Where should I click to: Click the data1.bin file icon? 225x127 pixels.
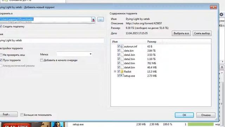tap(122, 55)
